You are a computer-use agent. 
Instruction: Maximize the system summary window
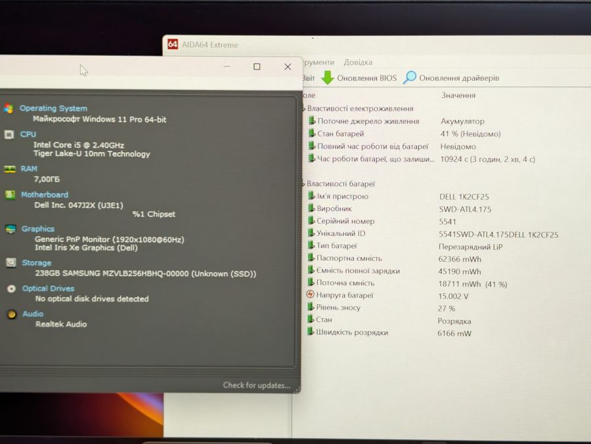[x=257, y=67]
